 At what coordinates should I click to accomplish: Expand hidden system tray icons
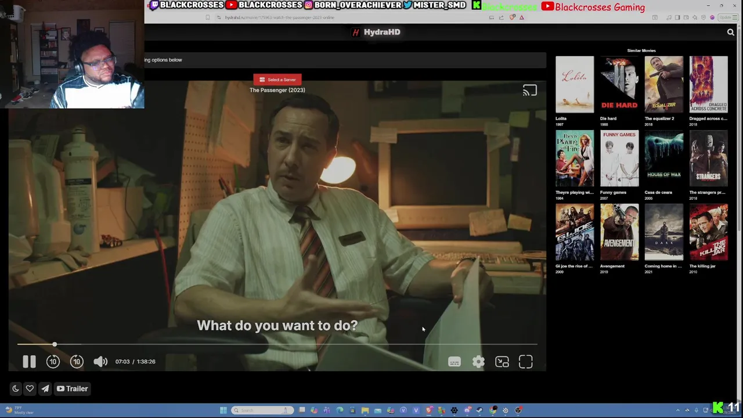tap(678, 410)
